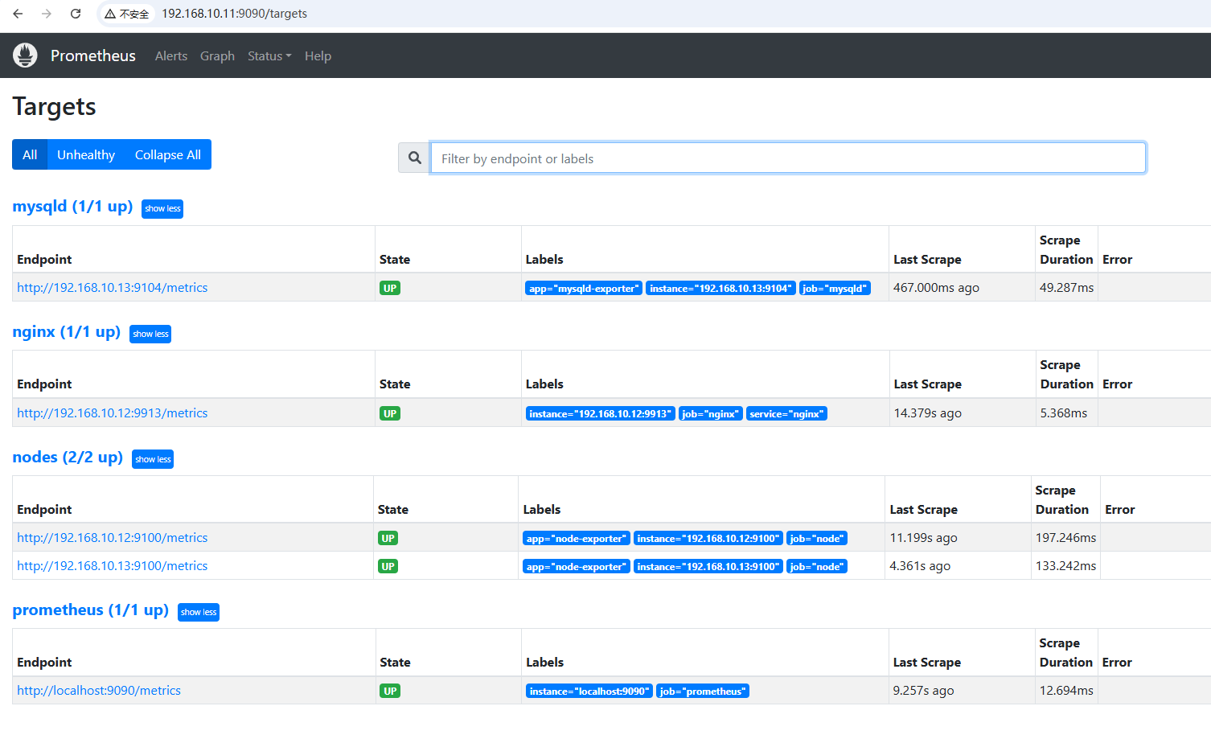The width and height of the screenshot is (1211, 743).
Task: Open the 192.168.10.13:9104 metrics endpoint
Action: (x=112, y=288)
